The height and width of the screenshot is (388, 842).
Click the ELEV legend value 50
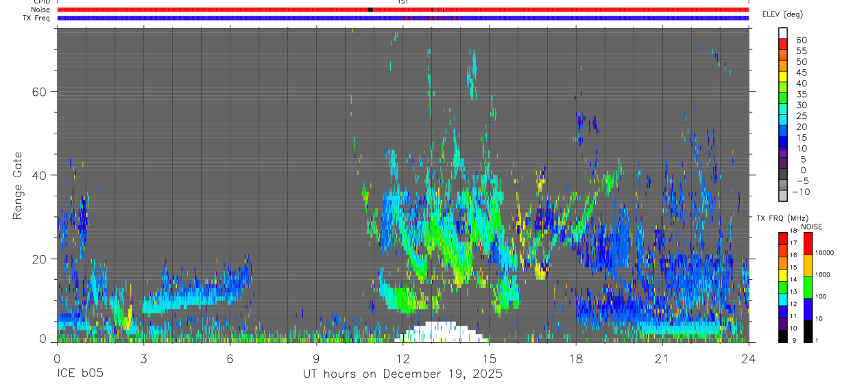pos(801,62)
